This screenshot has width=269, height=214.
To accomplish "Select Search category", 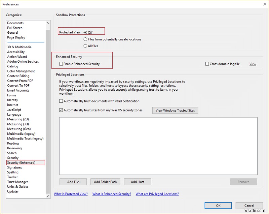I will pos(12,153).
